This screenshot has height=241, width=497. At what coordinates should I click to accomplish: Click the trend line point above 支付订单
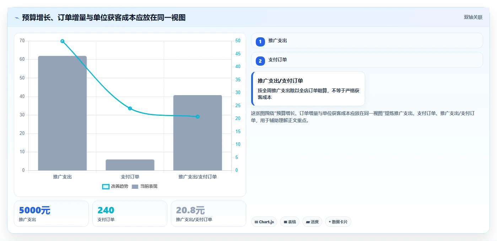tap(130, 108)
